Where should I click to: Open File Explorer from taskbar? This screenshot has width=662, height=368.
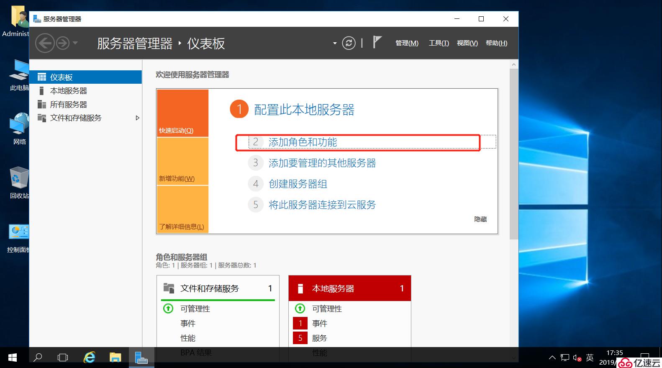coord(115,358)
